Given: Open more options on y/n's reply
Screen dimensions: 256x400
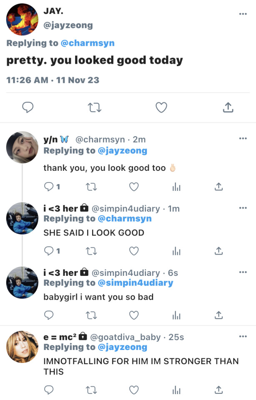Looking at the screenshot, I should pos(243,138).
